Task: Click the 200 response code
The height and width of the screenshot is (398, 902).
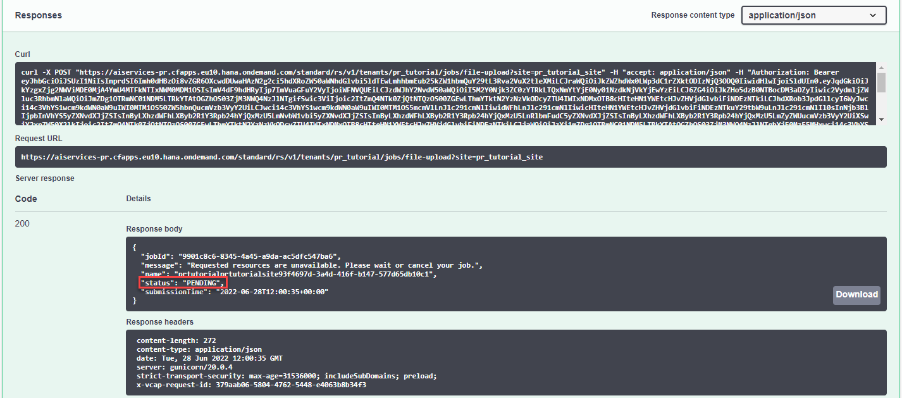Action: pos(22,224)
